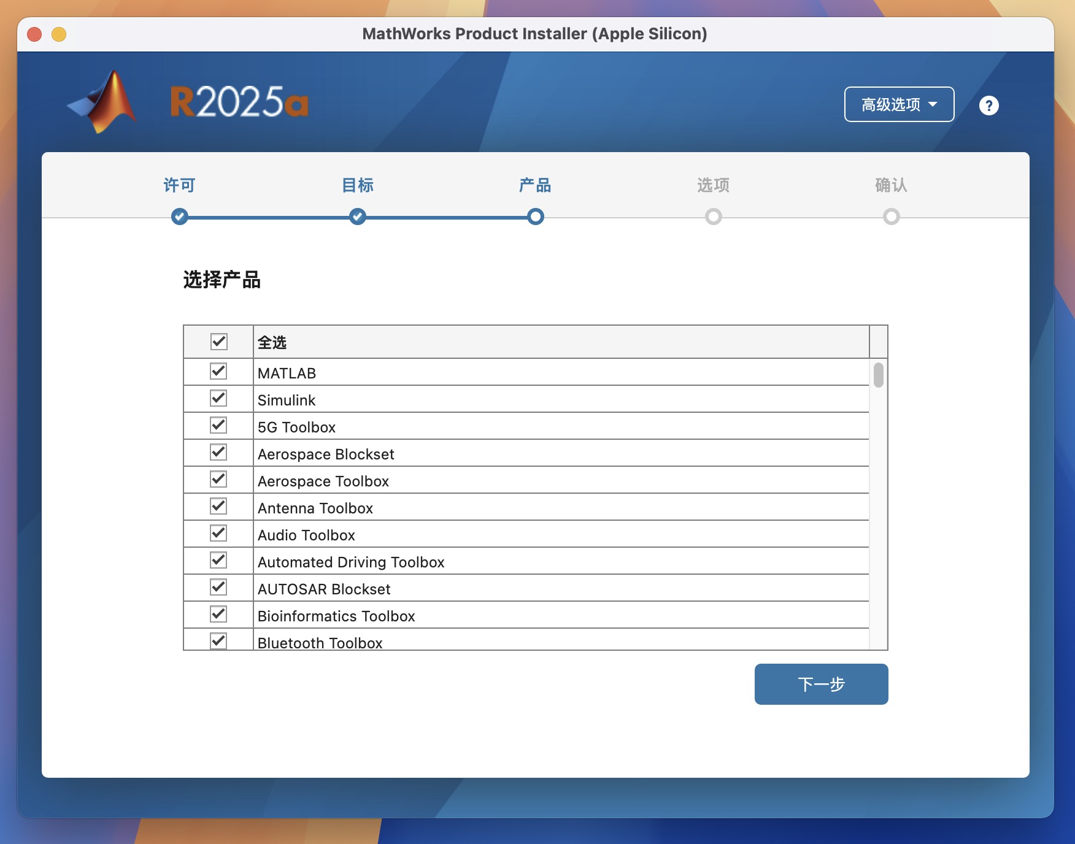Toggle the Antenna Toolbox checkbox
This screenshot has width=1075, height=844.
tap(218, 506)
